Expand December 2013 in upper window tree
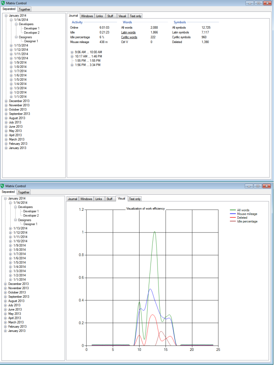 point(6,101)
